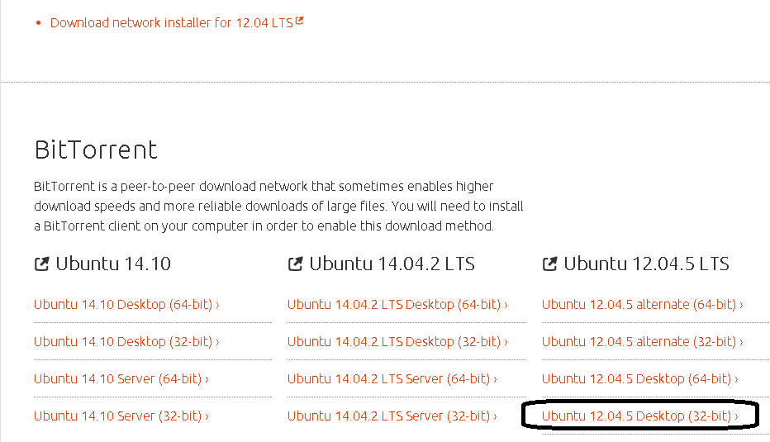The width and height of the screenshot is (770, 442).
Task: Click external icon after network installer link
Action: pyautogui.click(x=300, y=21)
